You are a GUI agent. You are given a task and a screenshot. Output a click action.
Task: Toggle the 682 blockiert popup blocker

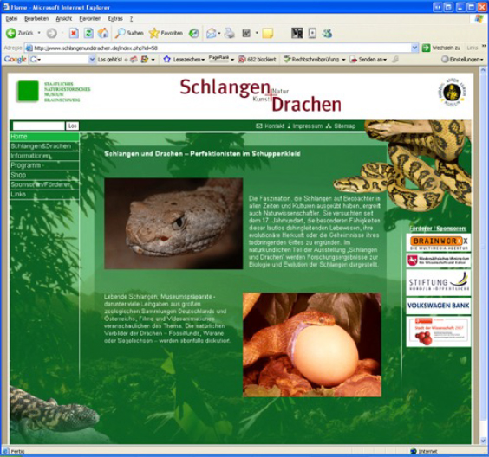pyautogui.click(x=258, y=59)
